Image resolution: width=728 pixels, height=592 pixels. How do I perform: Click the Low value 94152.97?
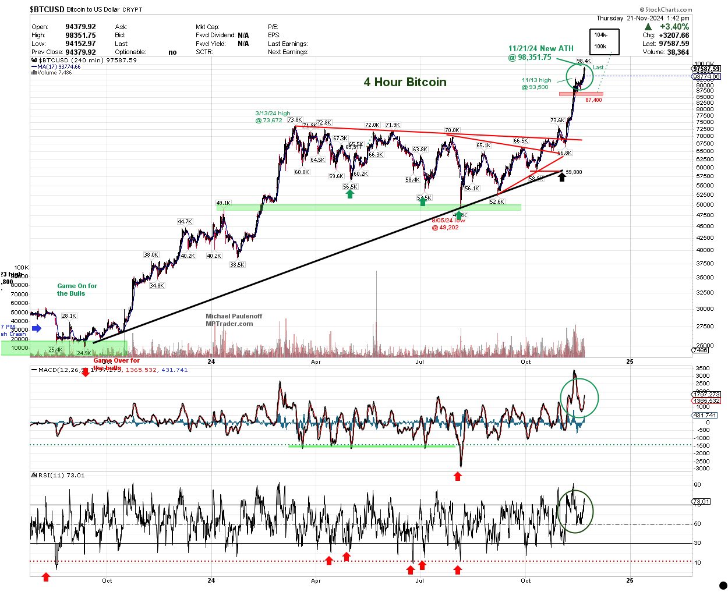[x=80, y=44]
